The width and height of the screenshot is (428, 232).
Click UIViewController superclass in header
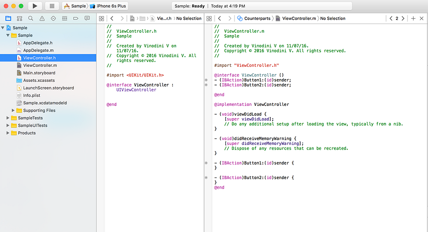click(x=136, y=90)
